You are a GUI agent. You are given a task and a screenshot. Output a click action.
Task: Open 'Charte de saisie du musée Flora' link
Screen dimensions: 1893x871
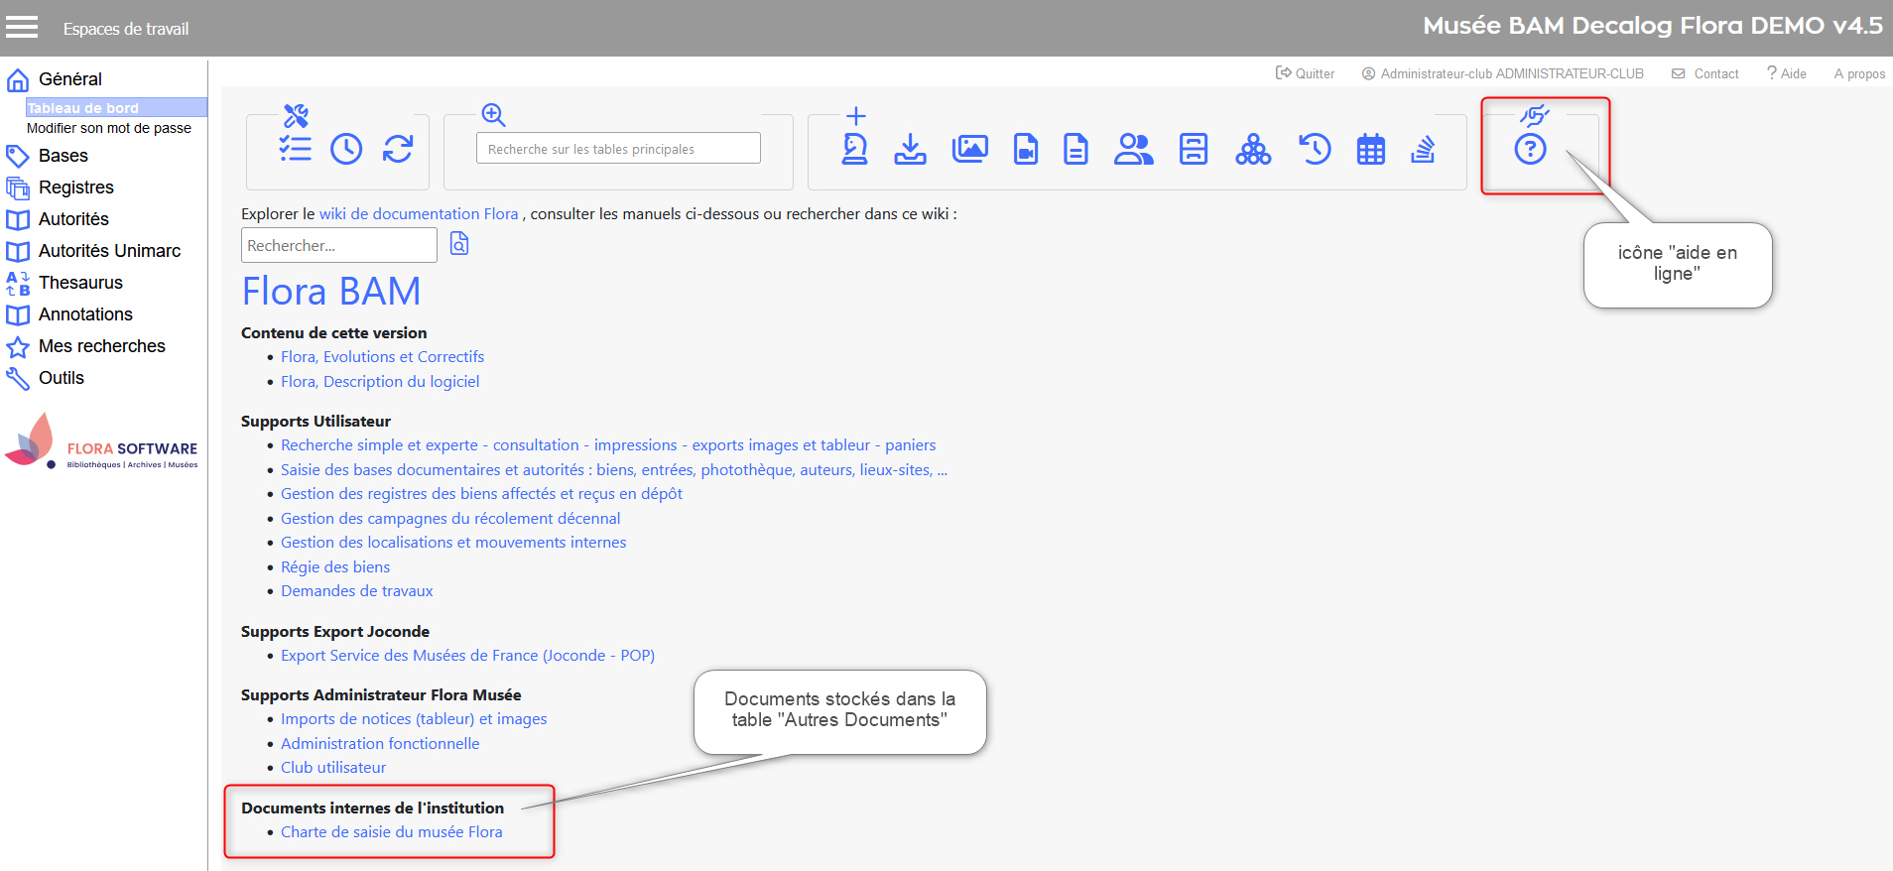click(391, 831)
